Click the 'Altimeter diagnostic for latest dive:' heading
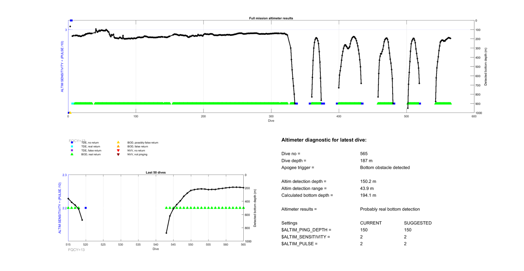This screenshot has height=271, width=524. pos(324,140)
